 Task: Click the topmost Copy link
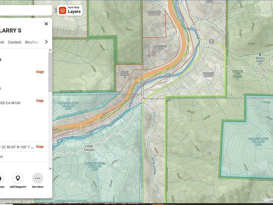tap(40, 72)
